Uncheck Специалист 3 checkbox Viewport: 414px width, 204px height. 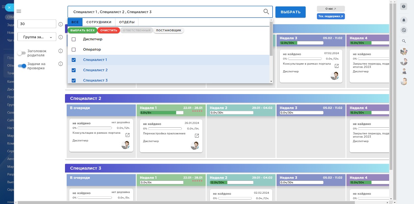click(73, 81)
